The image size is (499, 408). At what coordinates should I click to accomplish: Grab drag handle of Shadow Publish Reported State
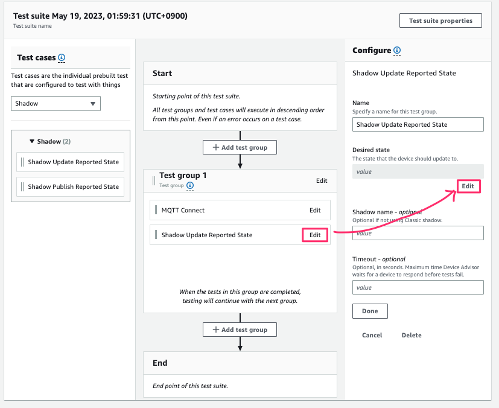pos(22,186)
